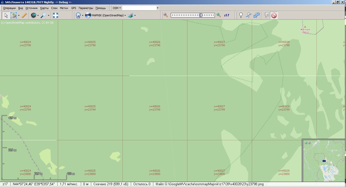
Task: Add a new polygon area
Action: (x=257, y=15)
